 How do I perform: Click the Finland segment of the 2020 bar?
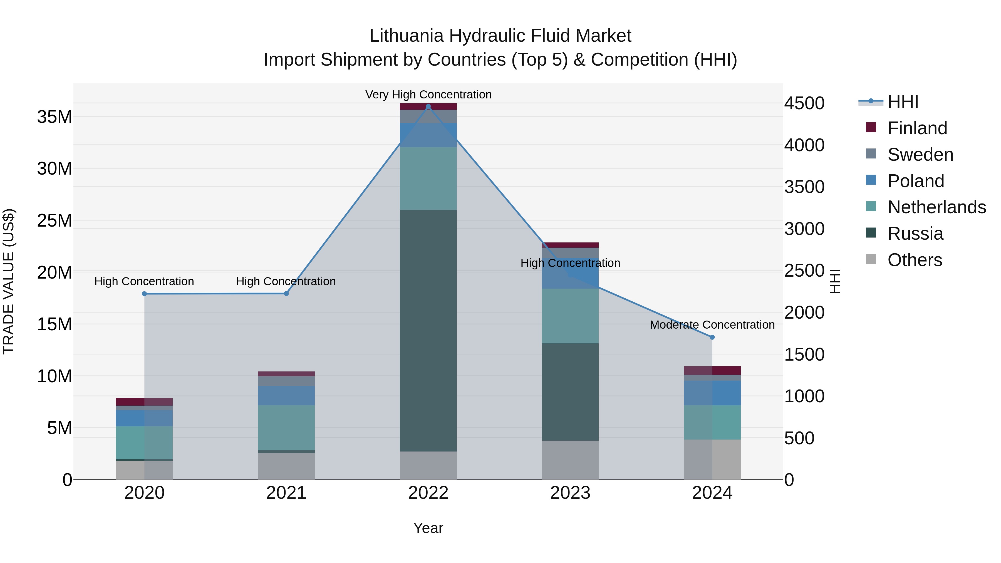coord(144,402)
